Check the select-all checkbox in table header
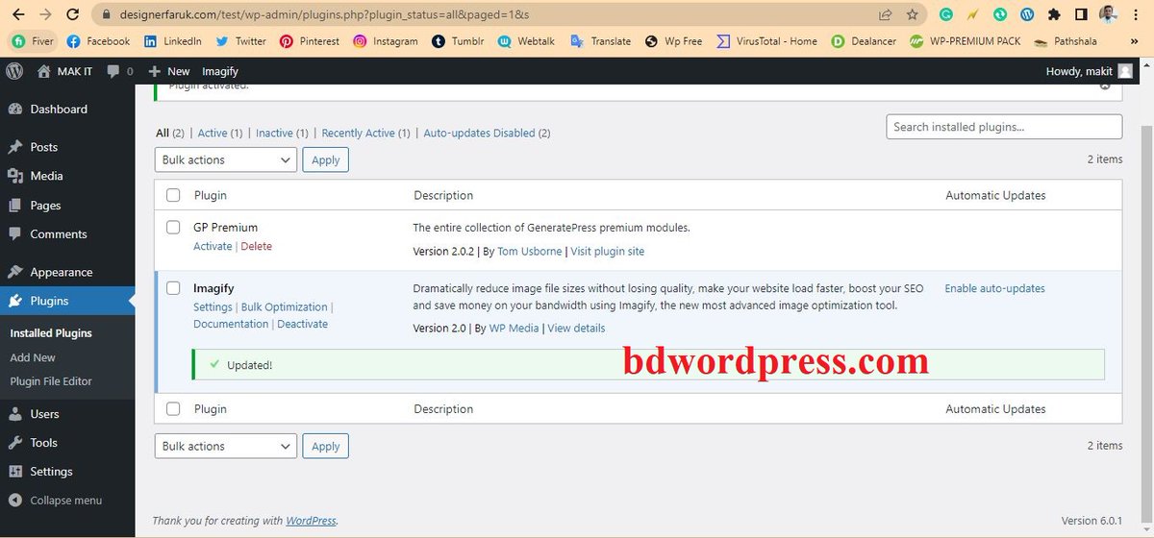The width and height of the screenshot is (1154, 538). [x=173, y=195]
